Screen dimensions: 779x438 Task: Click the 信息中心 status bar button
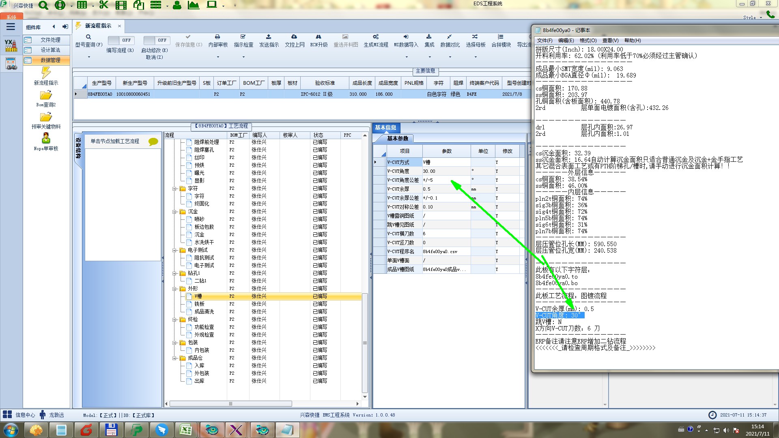pos(19,415)
